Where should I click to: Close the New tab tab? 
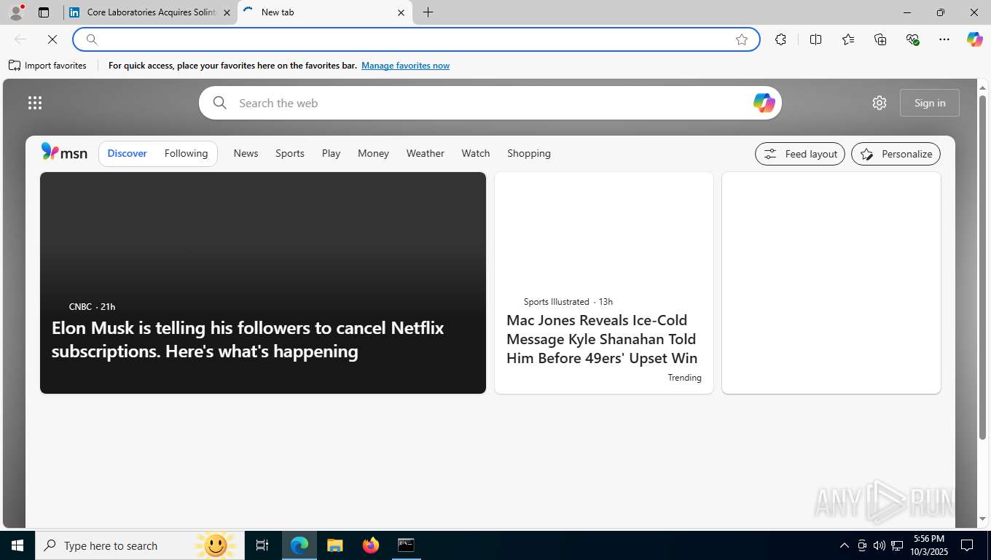pos(401,12)
